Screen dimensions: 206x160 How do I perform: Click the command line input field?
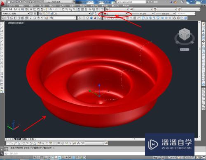pyautogui.click(x=74, y=153)
